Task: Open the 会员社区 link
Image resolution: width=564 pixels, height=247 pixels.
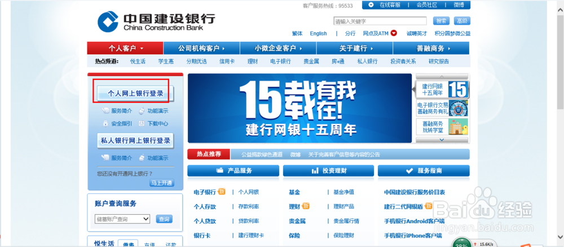Action: click(x=427, y=5)
